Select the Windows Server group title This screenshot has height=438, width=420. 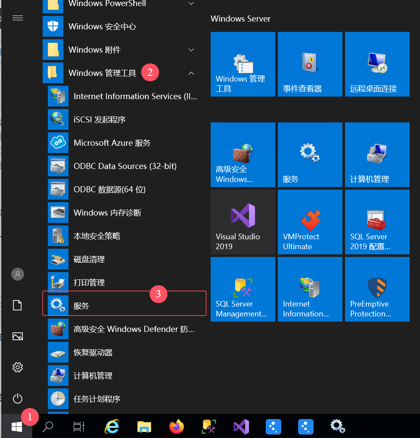coord(240,19)
